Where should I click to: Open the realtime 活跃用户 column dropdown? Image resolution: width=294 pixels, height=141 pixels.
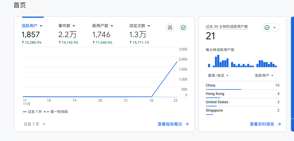click(x=264, y=76)
